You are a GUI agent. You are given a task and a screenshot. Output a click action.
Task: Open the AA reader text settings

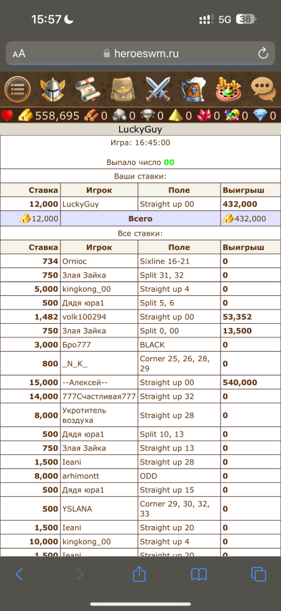coord(19,54)
